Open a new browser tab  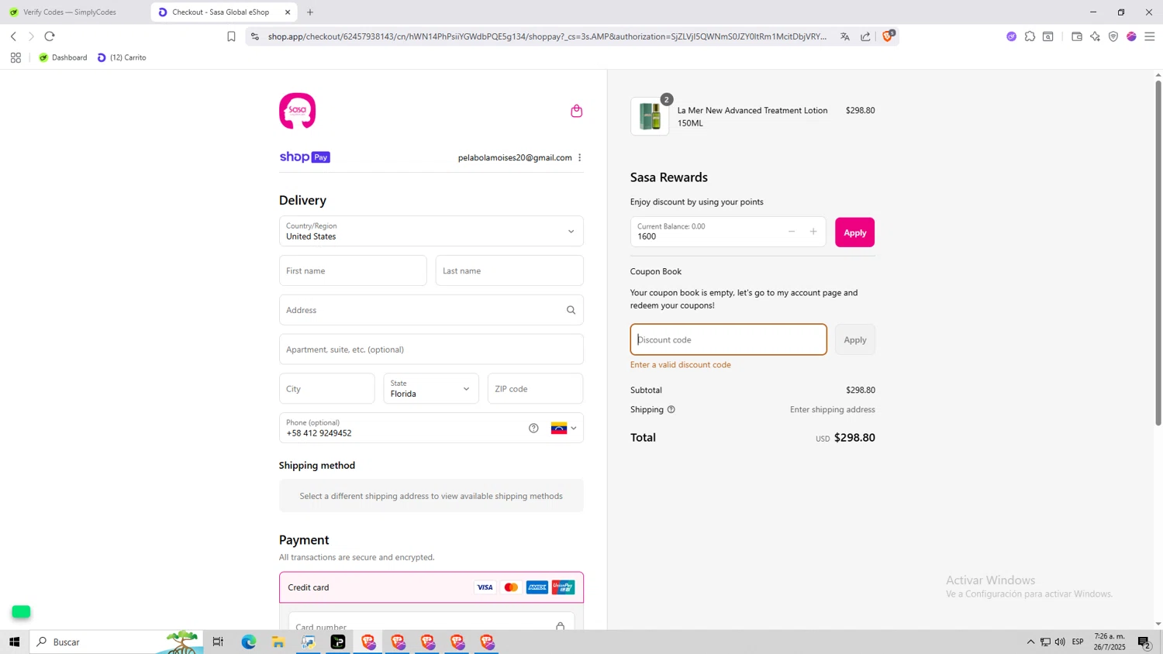310,12
